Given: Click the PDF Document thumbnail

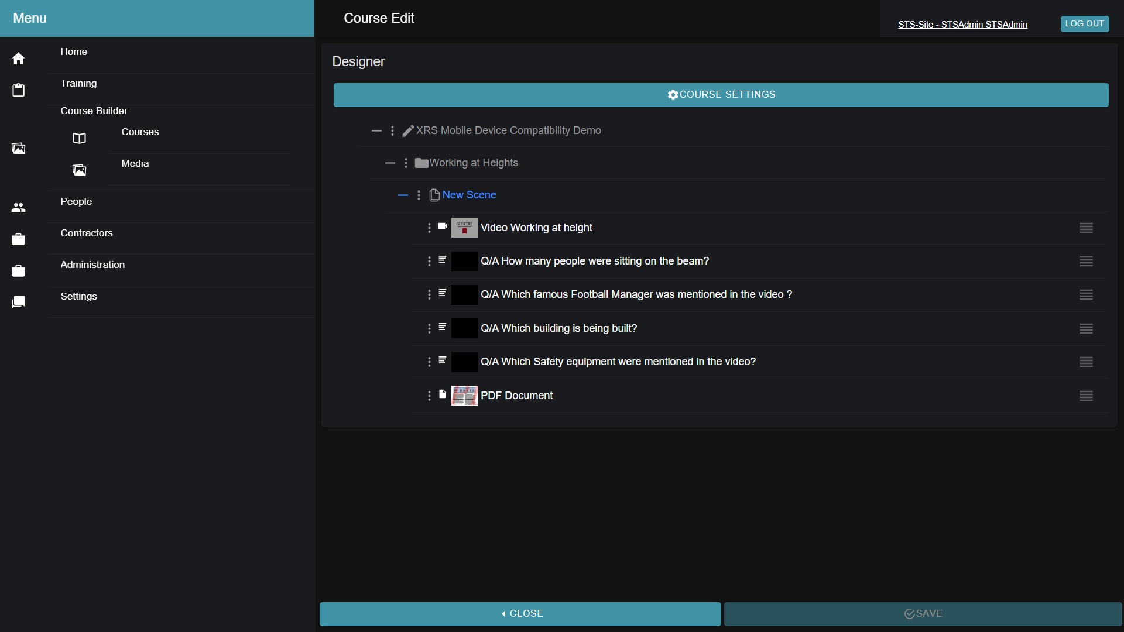Looking at the screenshot, I should click(464, 396).
